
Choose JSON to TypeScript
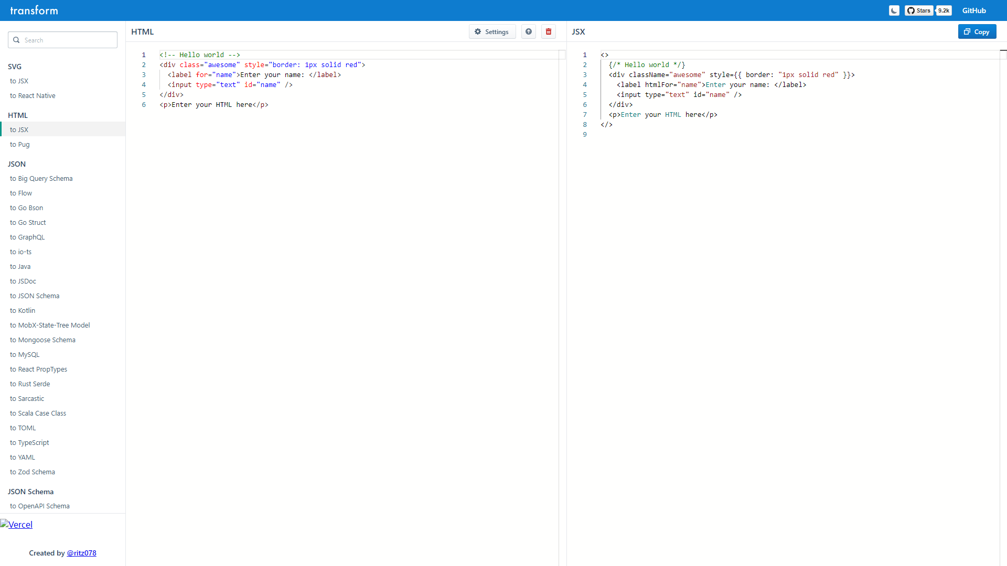pos(62,442)
